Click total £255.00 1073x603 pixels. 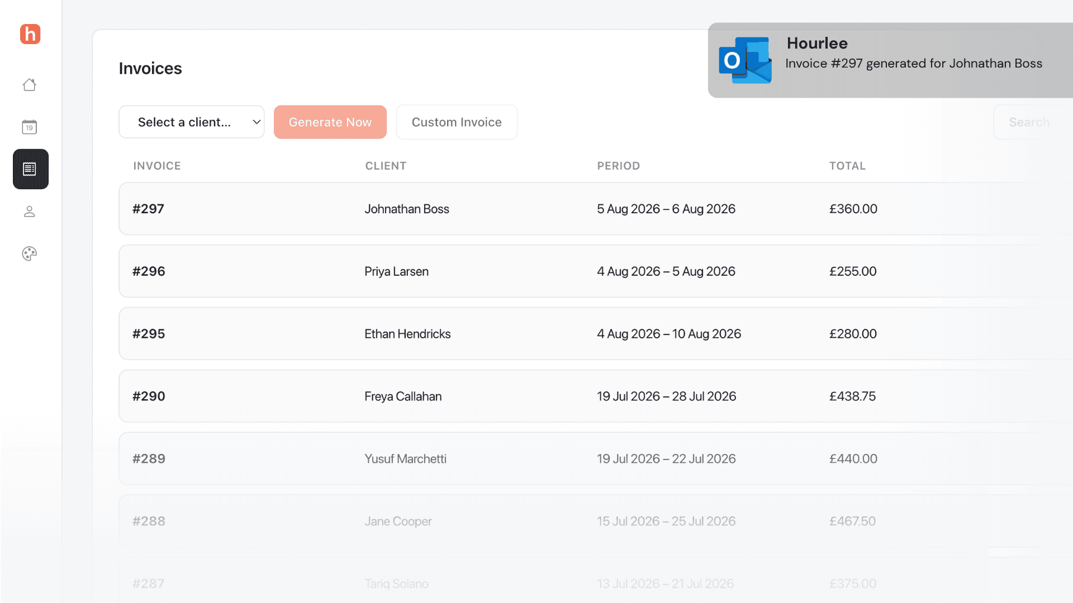[x=853, y=271]
